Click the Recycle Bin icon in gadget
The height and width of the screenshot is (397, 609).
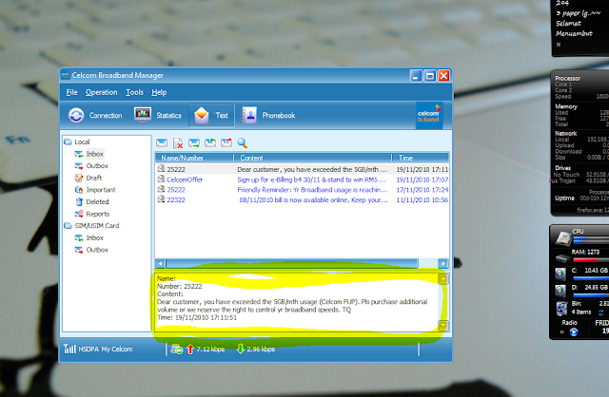coord(561,309)
